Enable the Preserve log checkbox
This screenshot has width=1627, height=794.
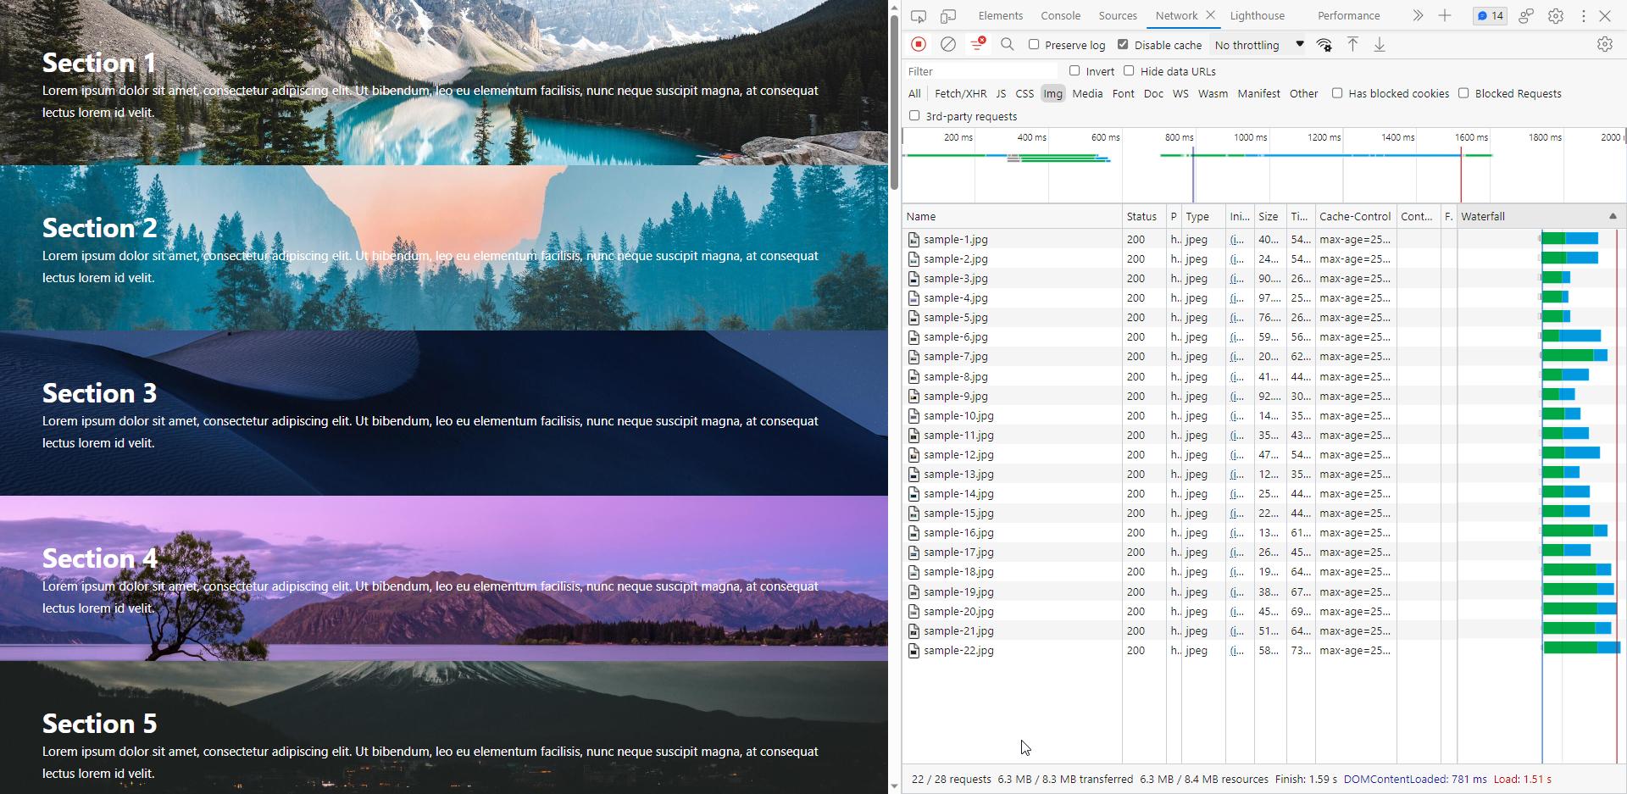(1035, 45)
